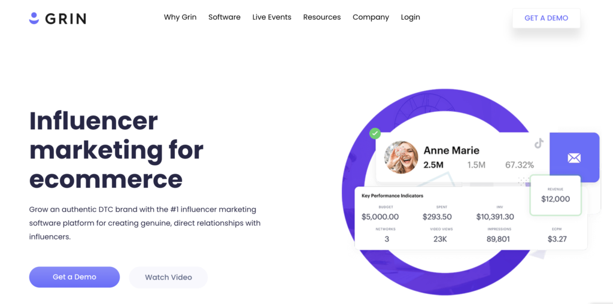Open the Company menu
This screenshot has height=304, width=613.
(x=371, y=17)
